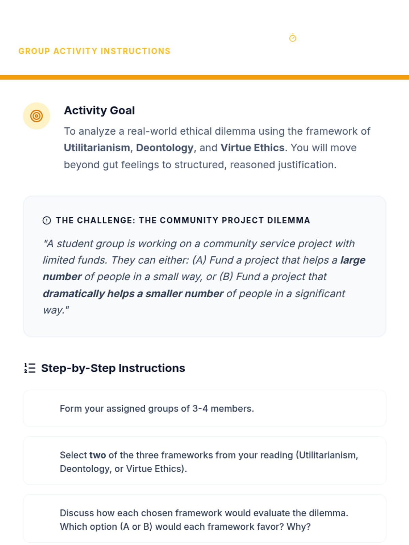Image resolution: width=409 pixels, height=545 pixels.
Task: Click the bold word Deontology in goal text
Action: [165, 147]
